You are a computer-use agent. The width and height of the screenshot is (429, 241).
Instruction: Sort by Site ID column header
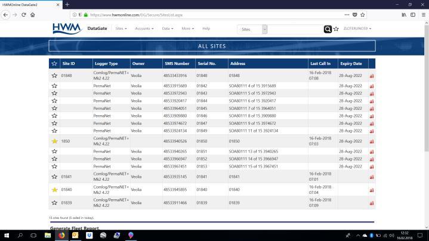(69, 63)
